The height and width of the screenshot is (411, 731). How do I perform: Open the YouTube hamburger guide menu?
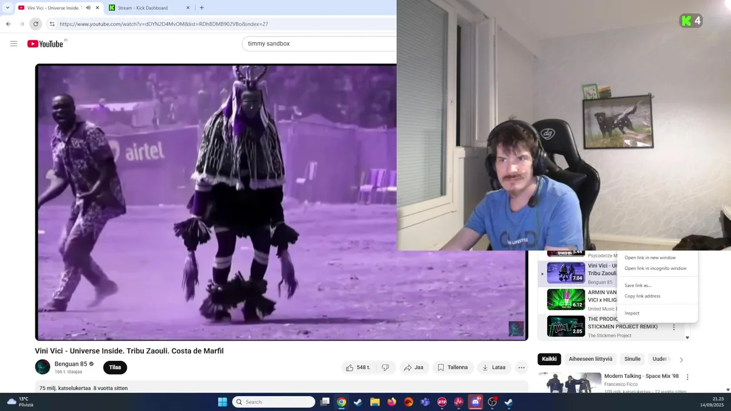pos(14,44)
